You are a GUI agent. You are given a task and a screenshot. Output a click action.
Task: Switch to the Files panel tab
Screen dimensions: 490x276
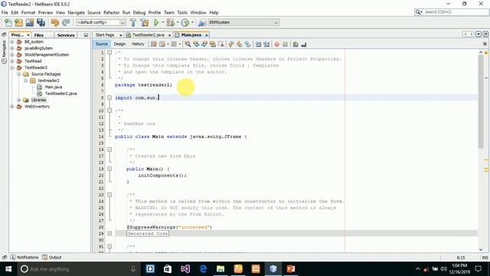39,35
